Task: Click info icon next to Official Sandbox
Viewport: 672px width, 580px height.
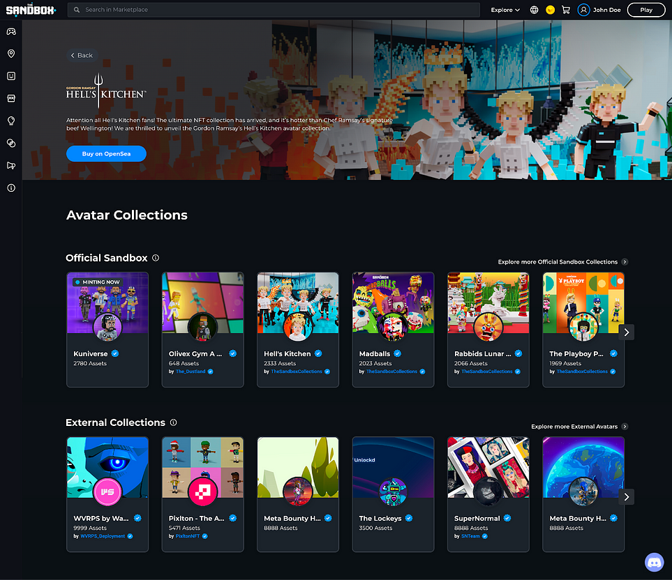Action: [156, 258]
